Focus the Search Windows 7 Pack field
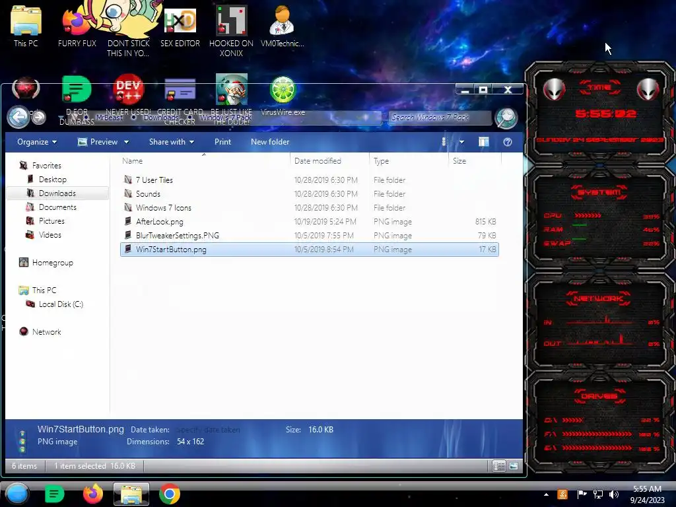This screenshot has height=507, width=676. click(x=440, y=118)
